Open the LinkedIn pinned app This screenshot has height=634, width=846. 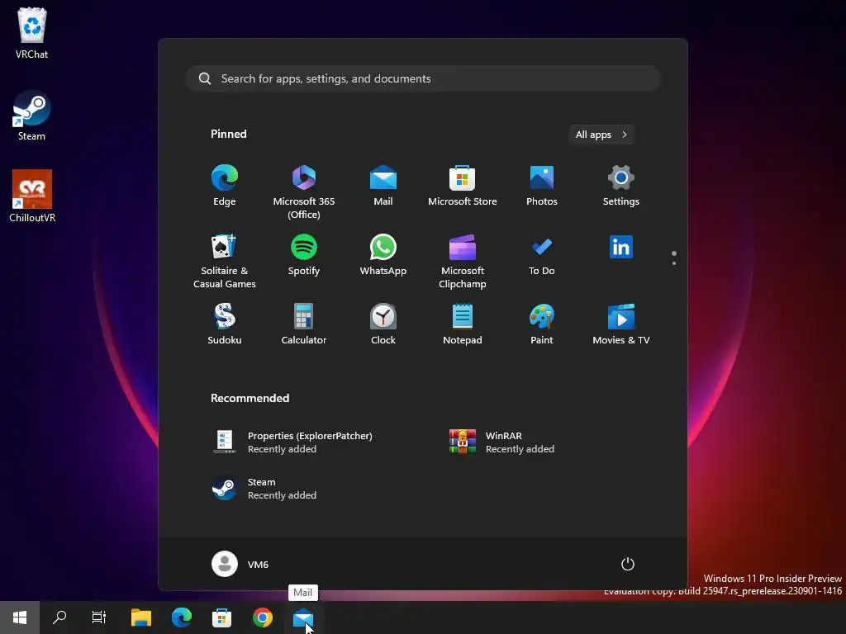pyautogui.click(x=621, y=248)
